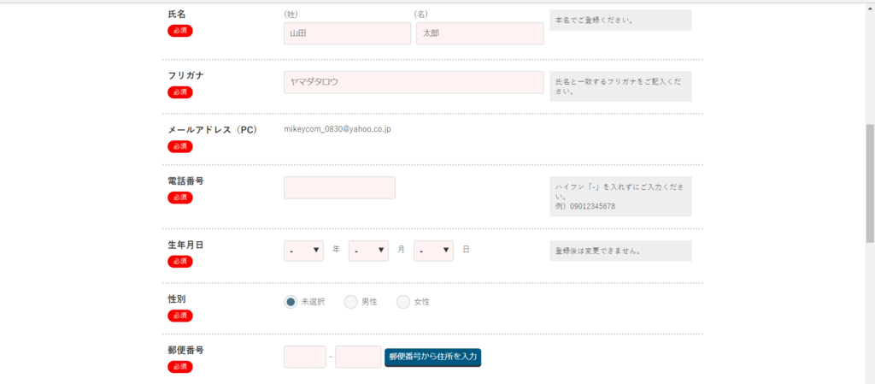Image resolution: width=875 pixels, height=384 pixels.
Task: Click the surname (姓) input field
Action: pyautogui.click(x=347, y=33)
